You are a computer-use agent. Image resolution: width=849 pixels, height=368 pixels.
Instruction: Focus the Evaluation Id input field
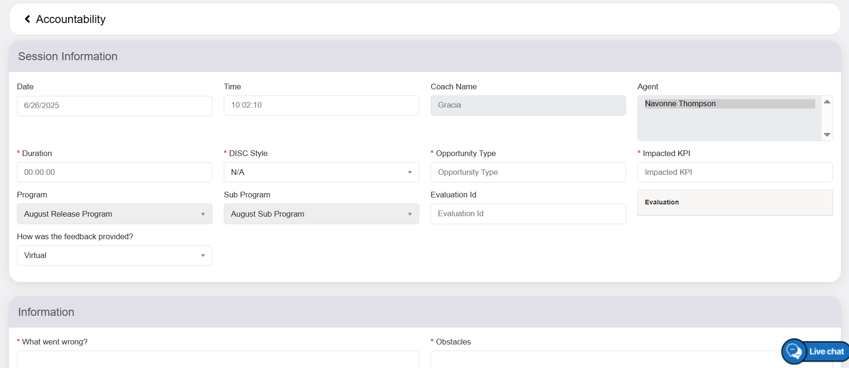tap(528, 214)
